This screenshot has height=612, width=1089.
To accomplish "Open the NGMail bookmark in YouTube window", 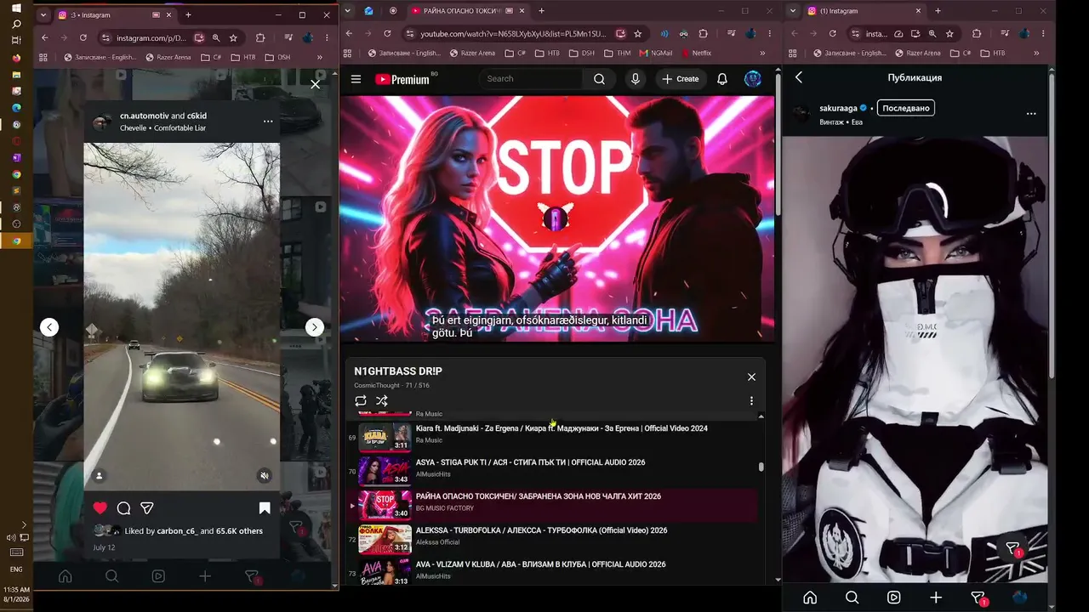I will (x=656, y=53).
